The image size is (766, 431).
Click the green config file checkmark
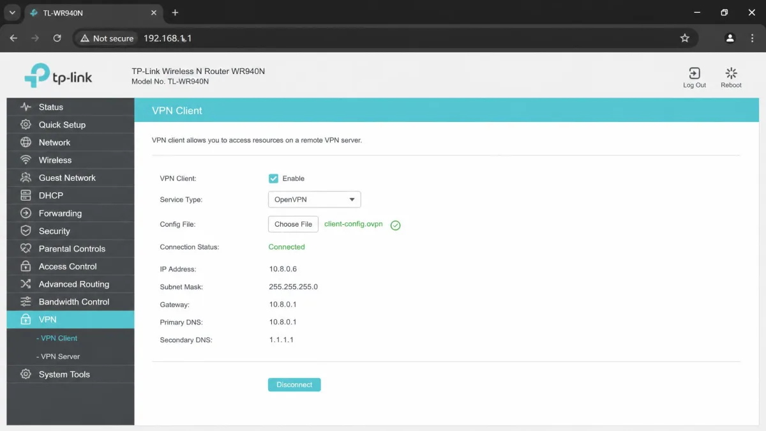point(395,225)
